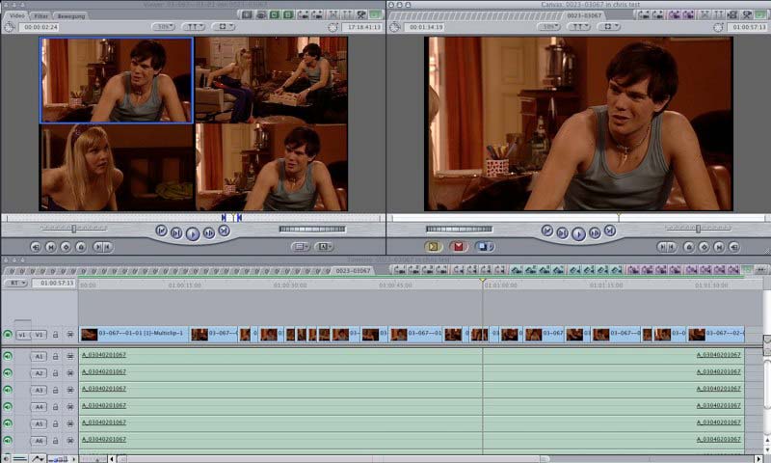Click Timeline current timecode field 01:00:57:13
Image resolution: width=771 pixels, height=463 pixels.
pos(54,283)
